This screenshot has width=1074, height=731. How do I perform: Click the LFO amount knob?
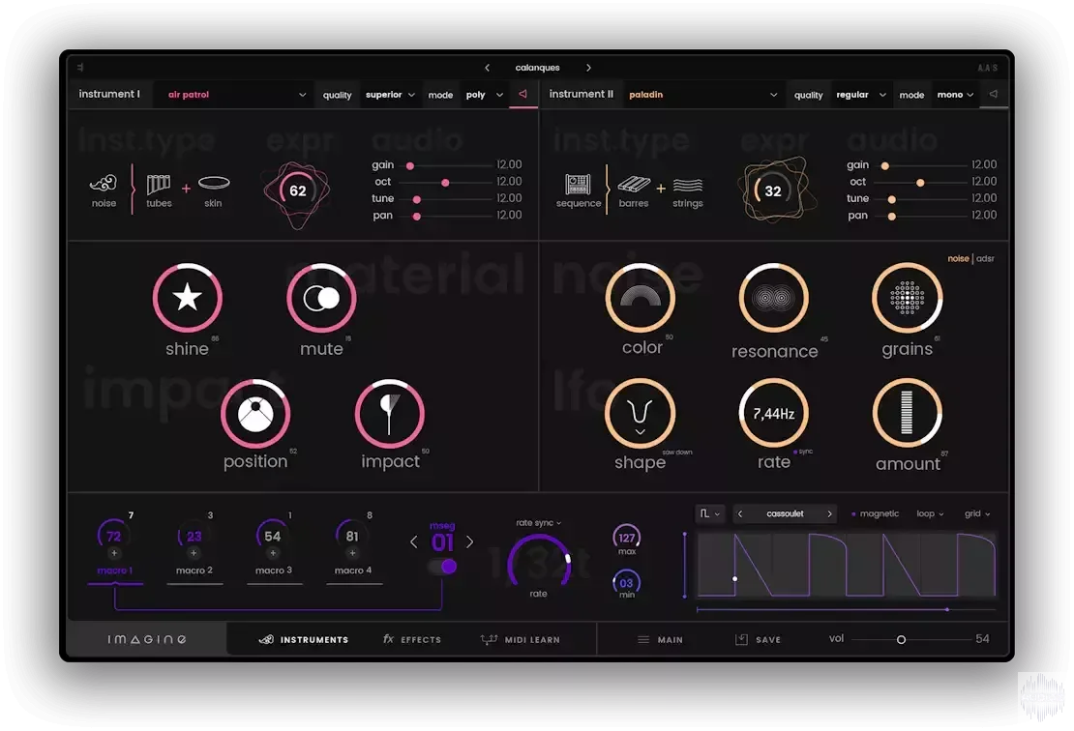click(908, 414)
